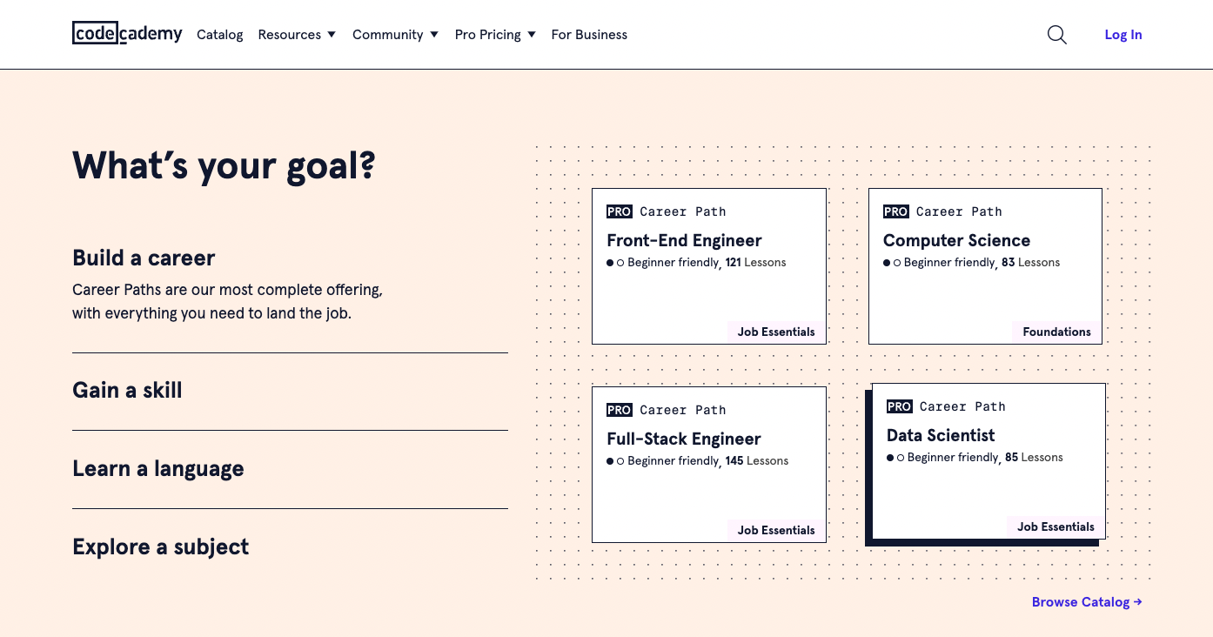Click PRO badge on Data Scientist card
Screen dimensions: 1213x637
(x=899, y=406)
